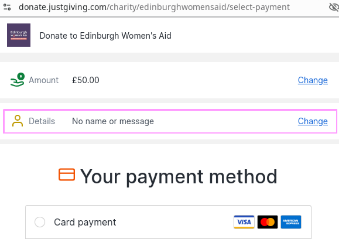The width and height of the screenshot is (339, 239).
Task: Click the Mastercard icon
Action: click(267, 222)
